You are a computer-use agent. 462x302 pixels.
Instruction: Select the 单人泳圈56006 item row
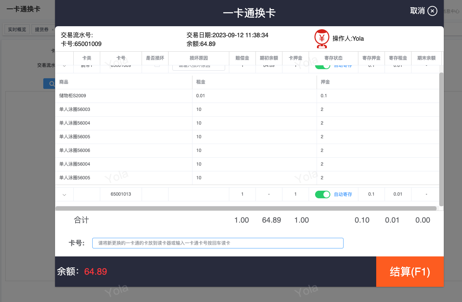tap(247, 150)
